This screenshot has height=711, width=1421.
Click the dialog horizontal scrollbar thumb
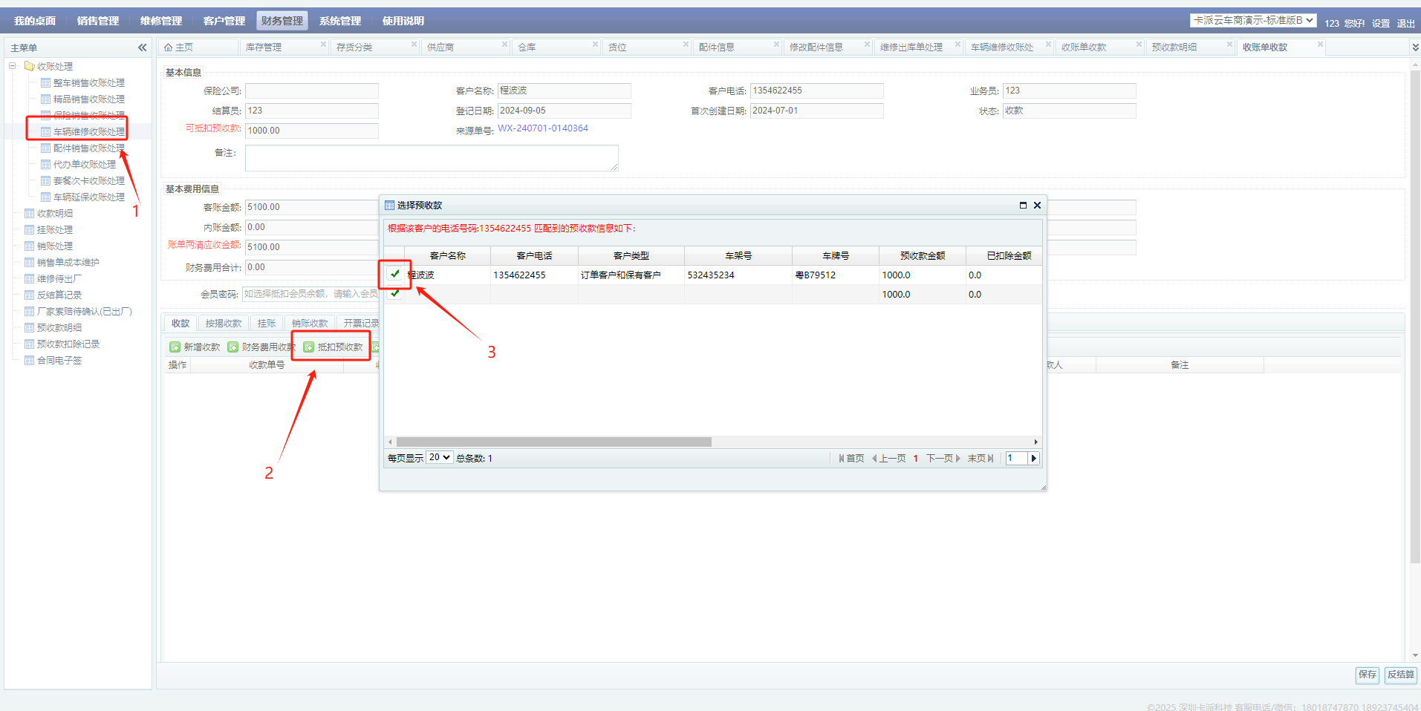pyautogui.click(x=553, y=442)
